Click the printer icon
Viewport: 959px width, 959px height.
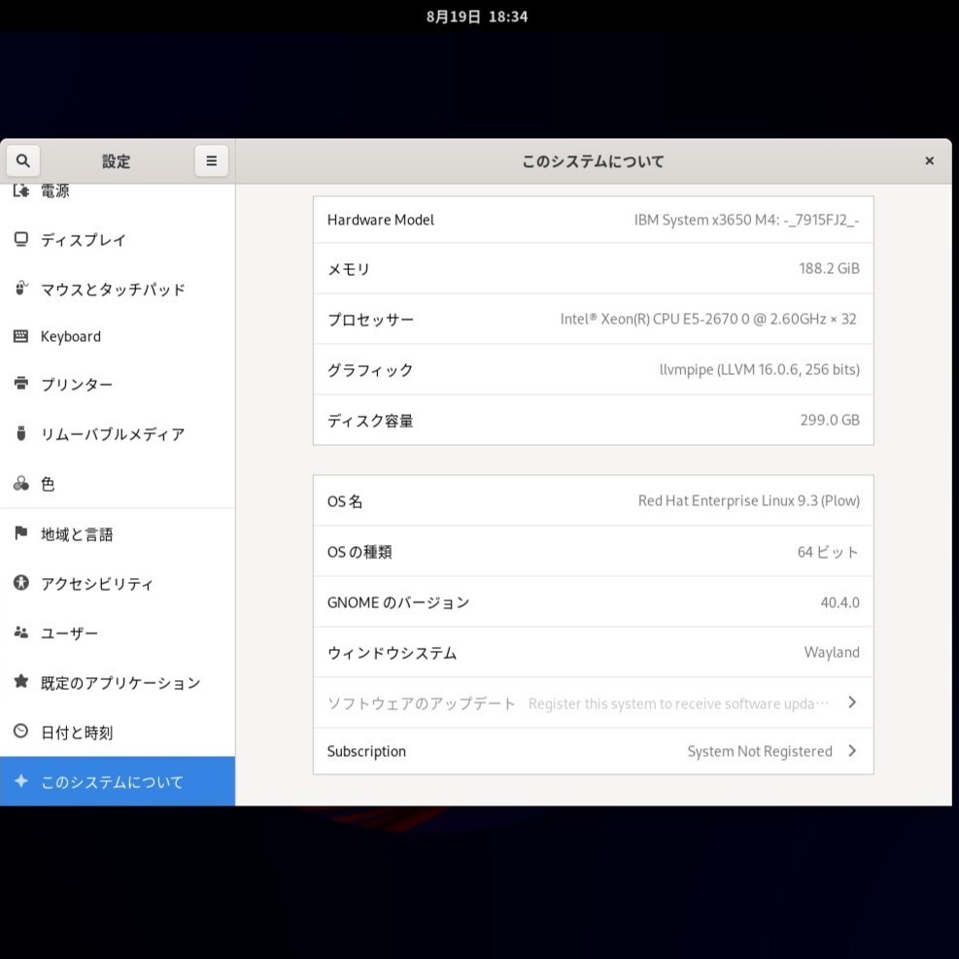[x=20, y=384]
